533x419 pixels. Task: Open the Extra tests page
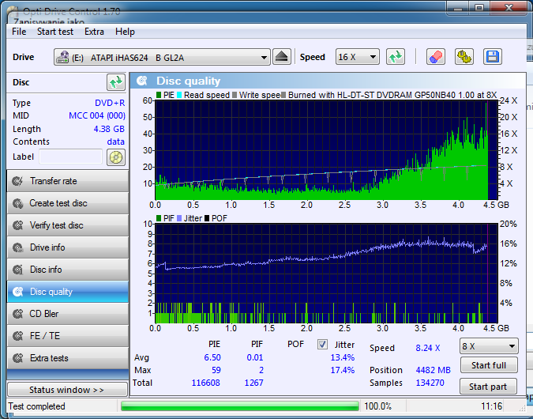pos(68,358)
